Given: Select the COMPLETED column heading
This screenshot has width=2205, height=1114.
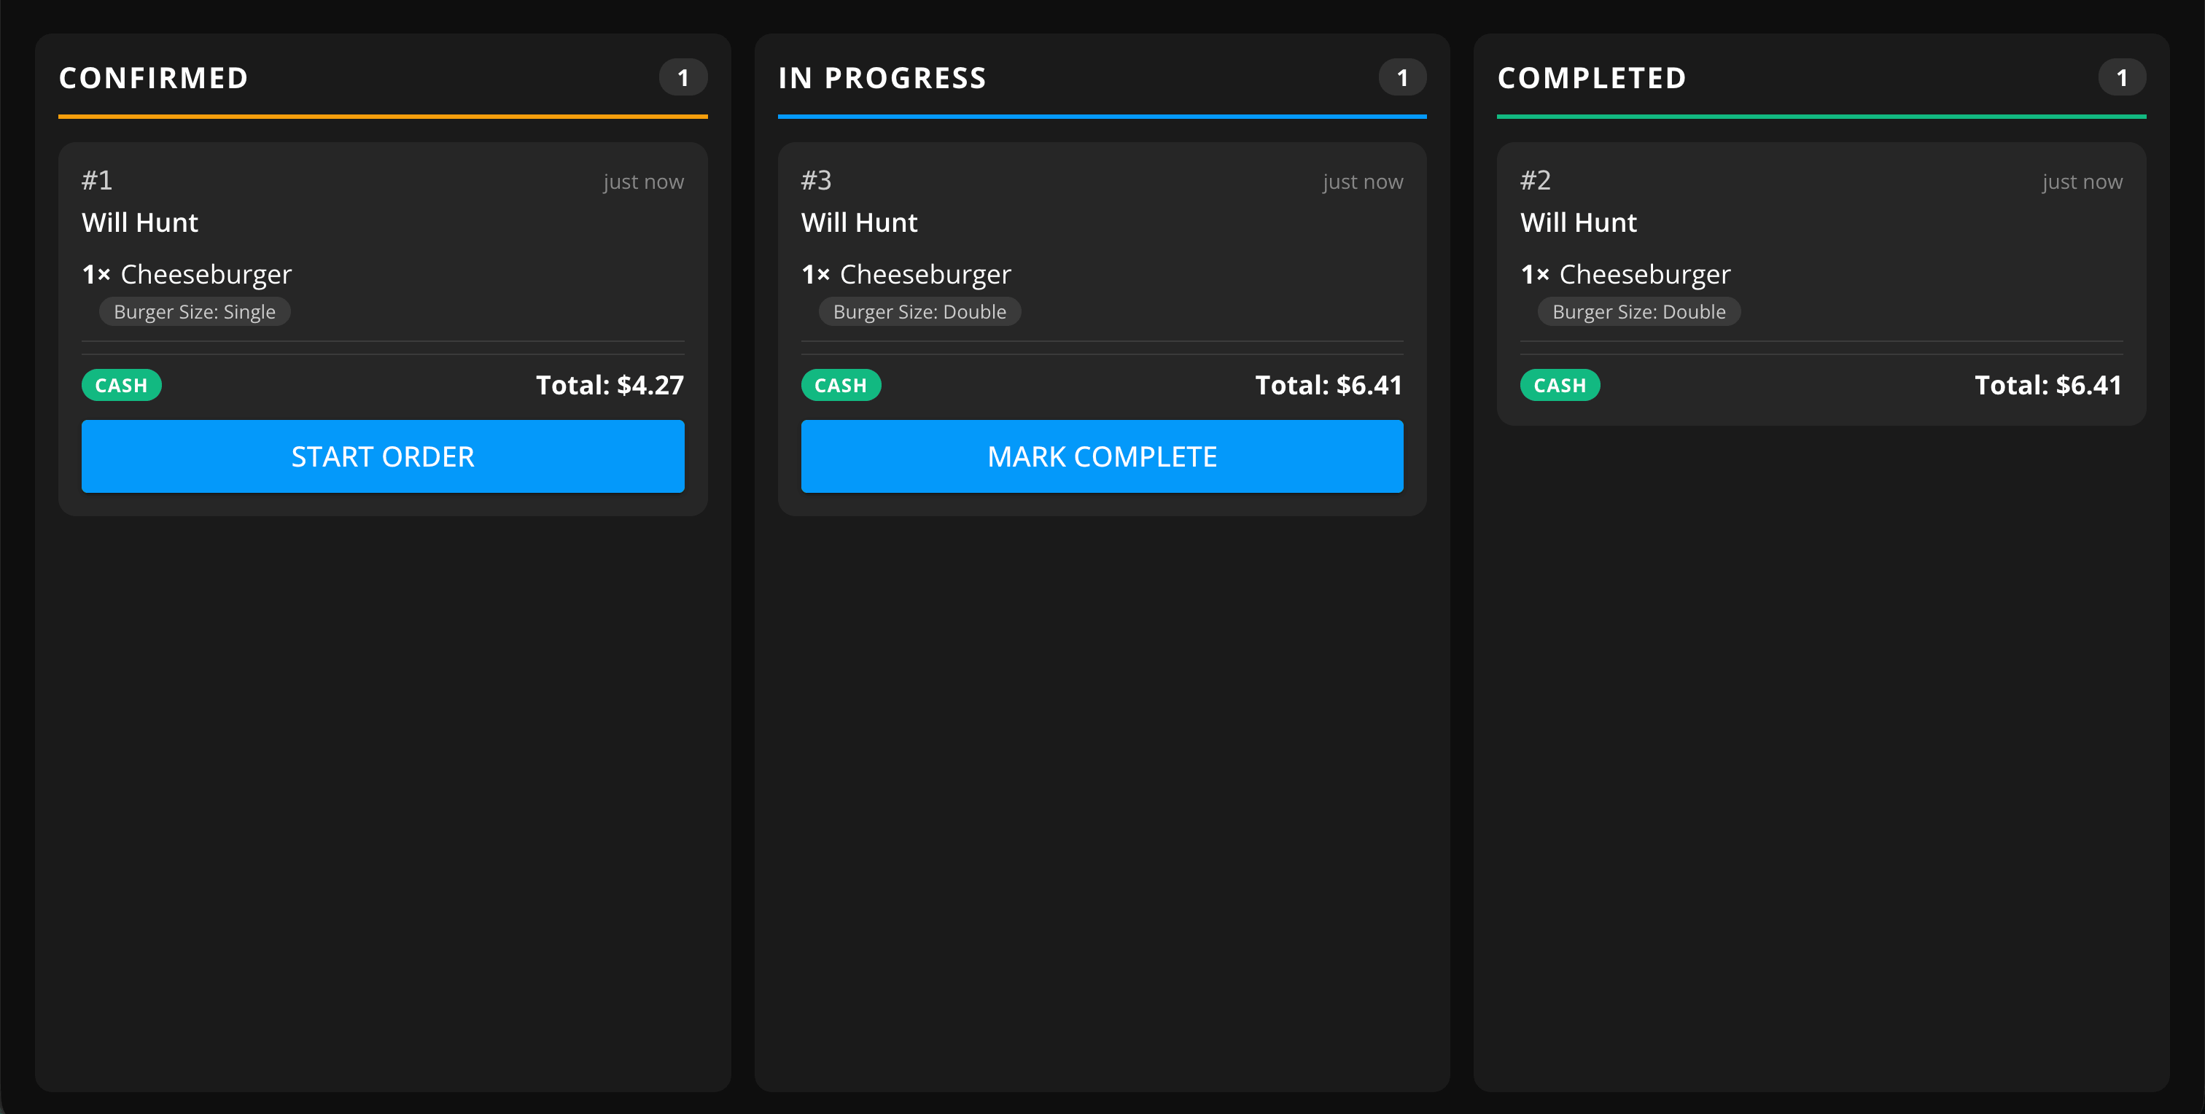Looking at the screenshot, I should click(1592, 78).
